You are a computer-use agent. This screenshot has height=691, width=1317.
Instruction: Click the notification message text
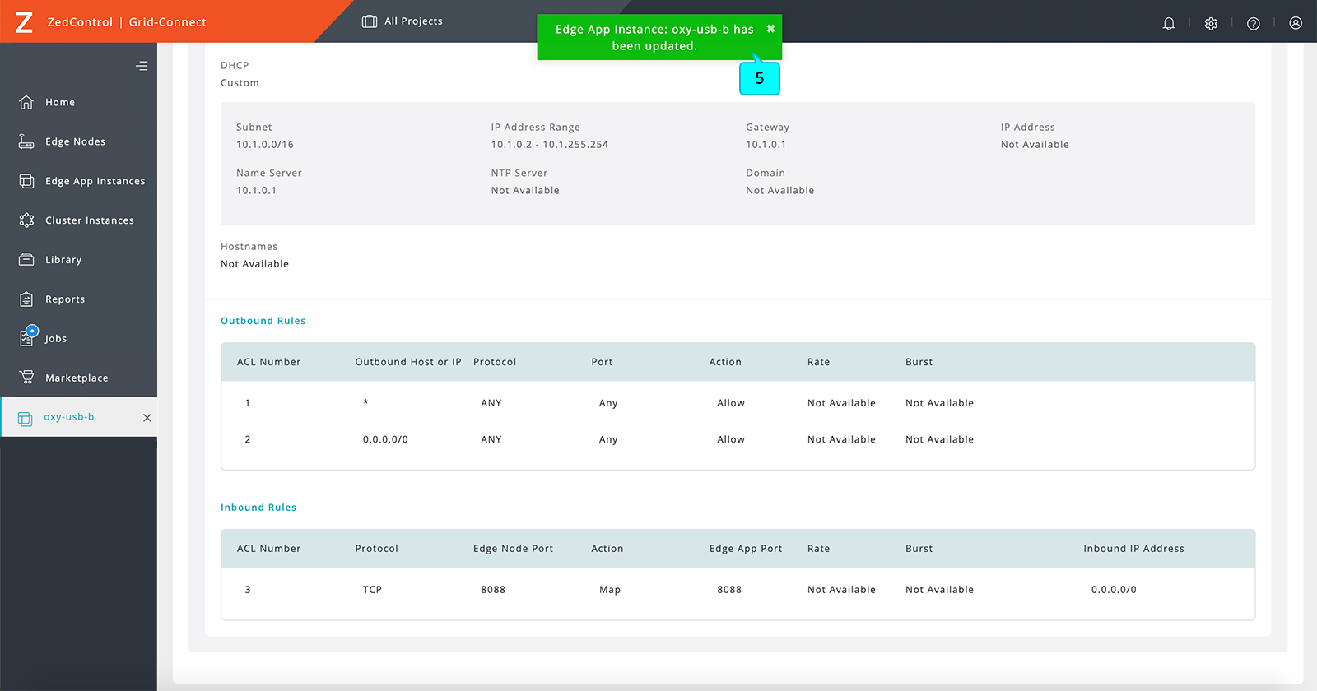tap(654, 38)
